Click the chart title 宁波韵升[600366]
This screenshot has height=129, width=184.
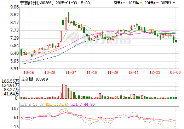(36, 3)
